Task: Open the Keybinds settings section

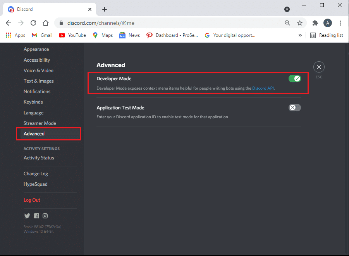Action: pos(33,102)
